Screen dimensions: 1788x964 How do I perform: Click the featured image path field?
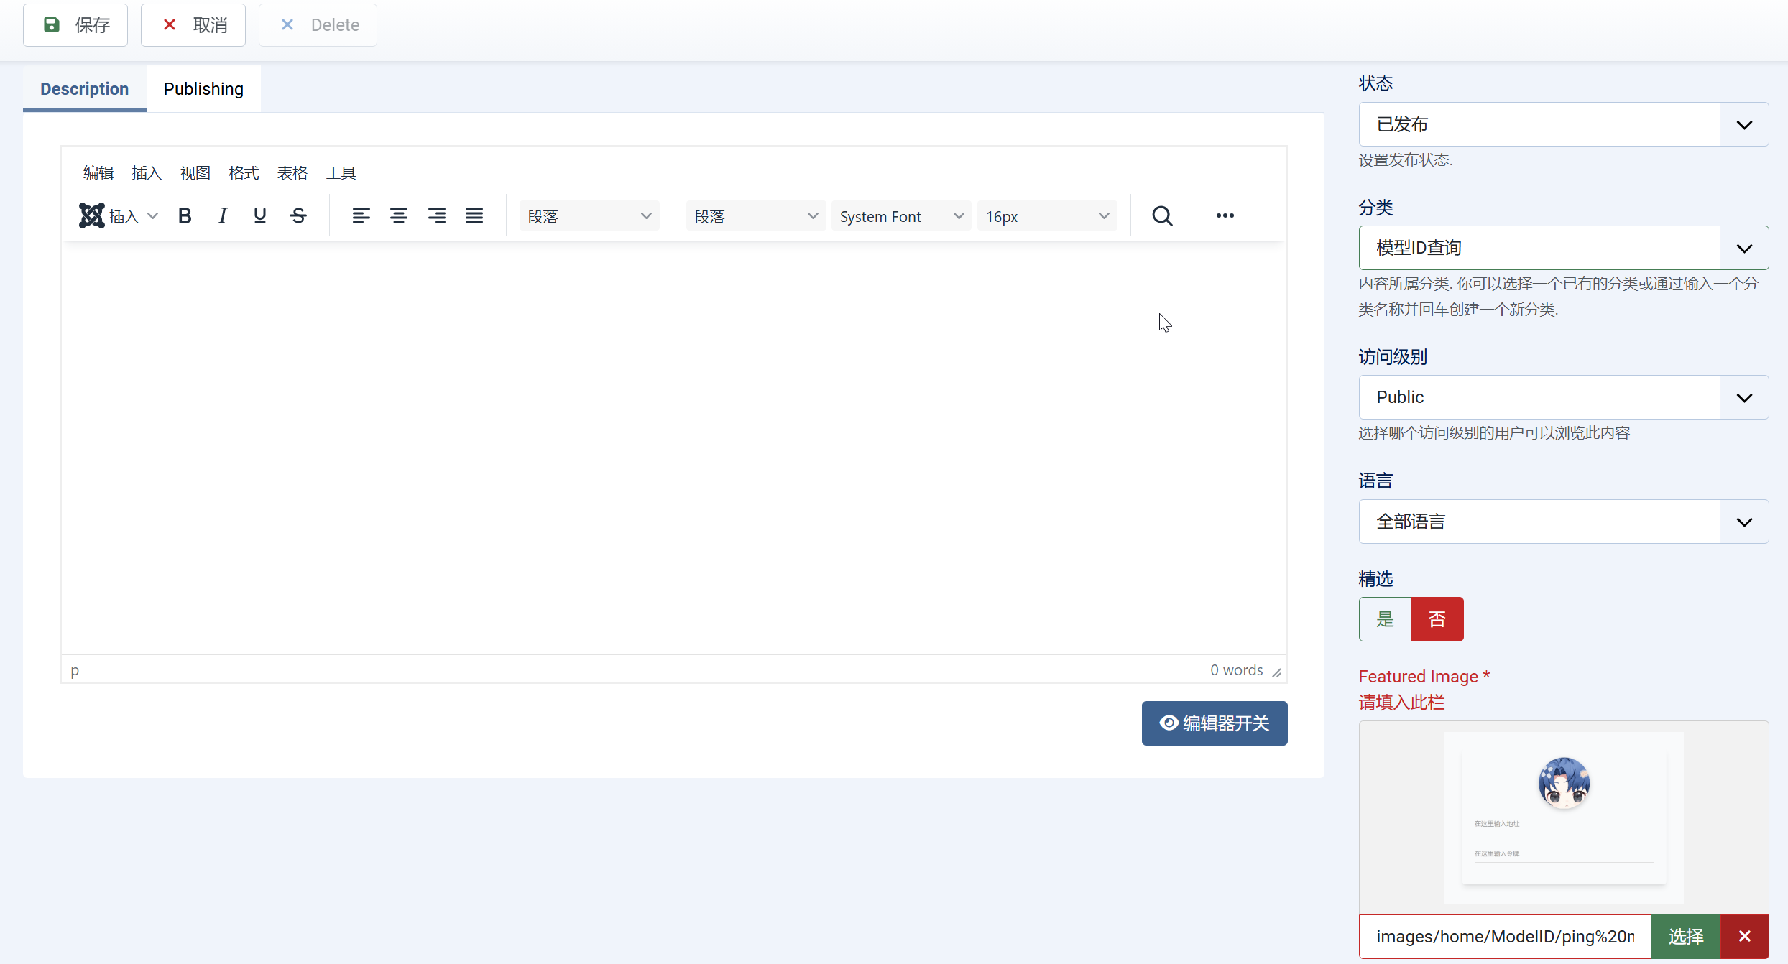coord(1505,937)
